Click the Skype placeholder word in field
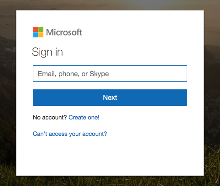 (99, 74)
